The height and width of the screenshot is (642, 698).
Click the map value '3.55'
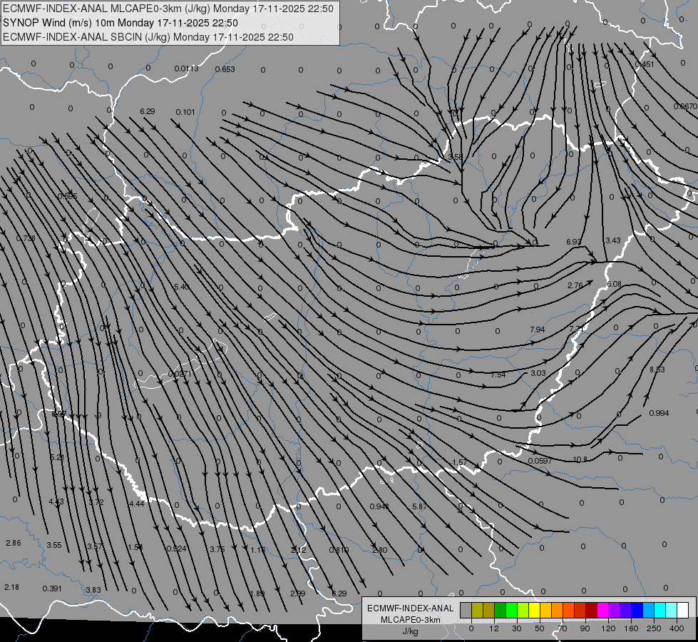point(54,545)
